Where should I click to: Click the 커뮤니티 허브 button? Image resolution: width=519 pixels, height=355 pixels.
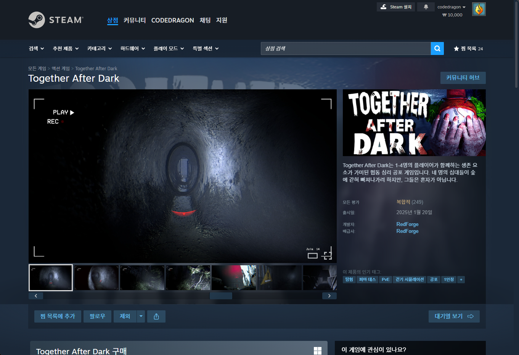463,78
